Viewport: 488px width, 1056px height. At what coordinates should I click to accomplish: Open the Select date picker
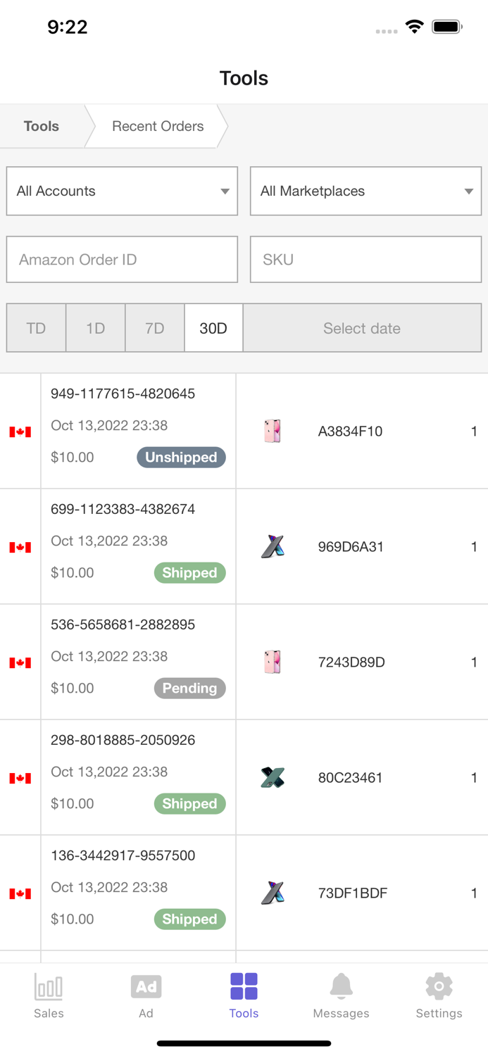tap(362, 328)
